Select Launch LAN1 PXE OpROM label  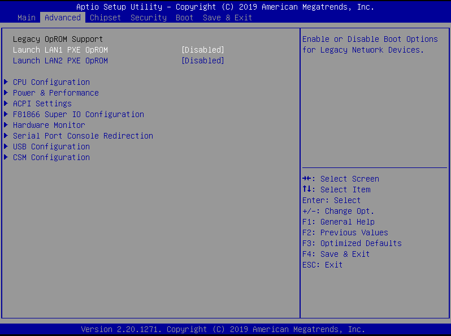[x=60, y=50]
